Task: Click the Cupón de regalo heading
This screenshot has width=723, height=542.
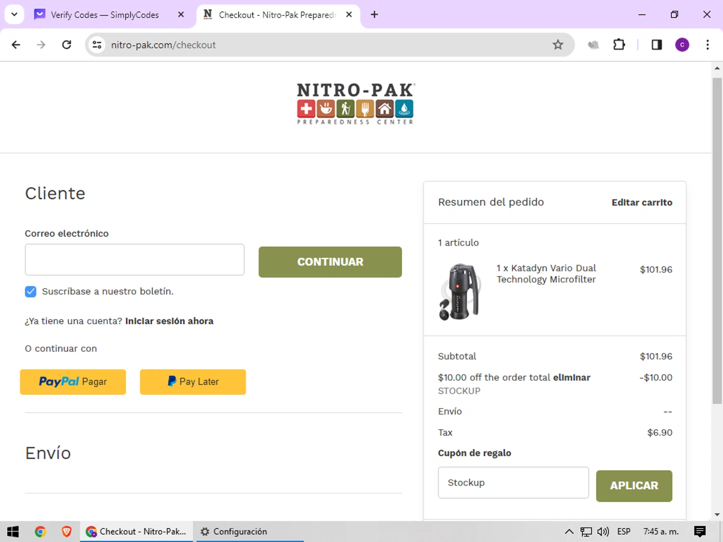Action: [475, 453]
